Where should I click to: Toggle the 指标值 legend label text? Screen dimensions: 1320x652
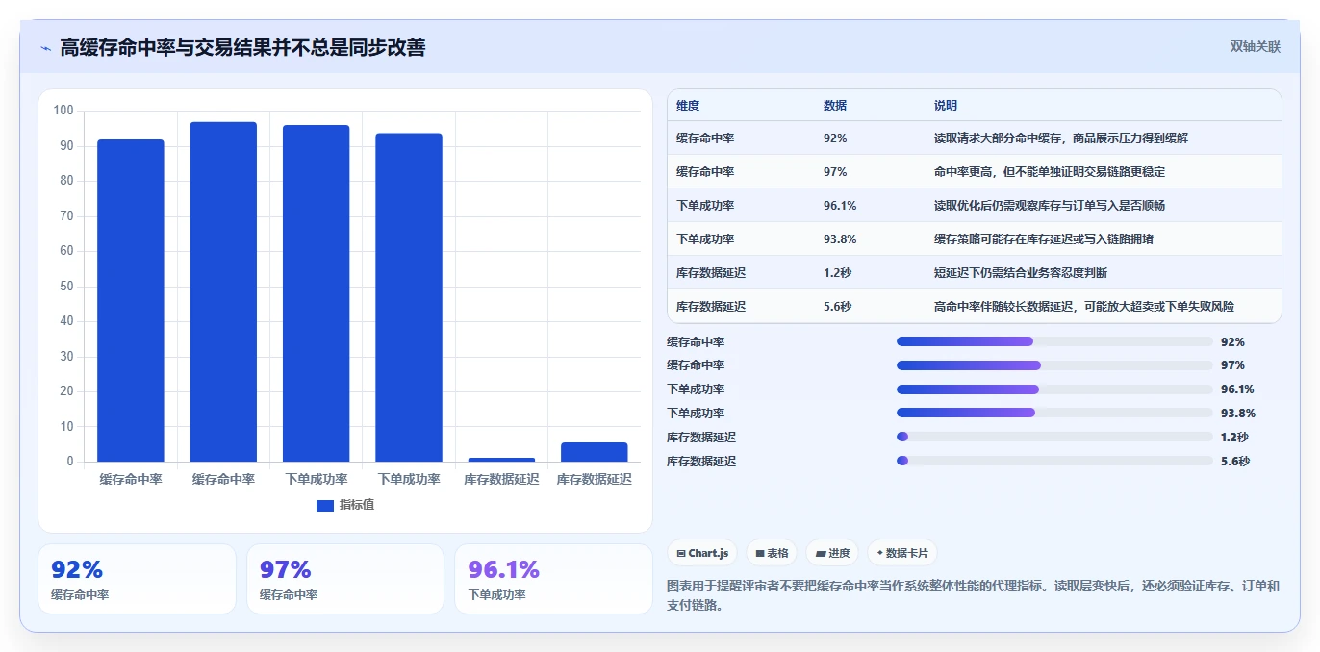click(357, 505)
